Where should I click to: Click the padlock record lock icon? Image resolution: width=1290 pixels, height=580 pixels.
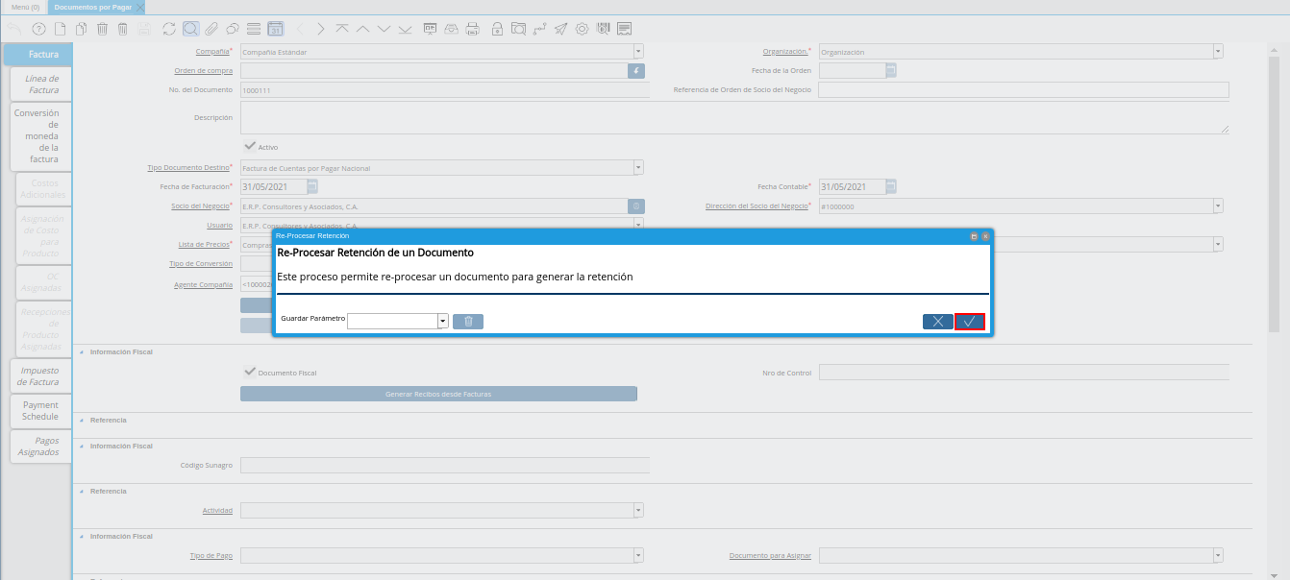497,29
